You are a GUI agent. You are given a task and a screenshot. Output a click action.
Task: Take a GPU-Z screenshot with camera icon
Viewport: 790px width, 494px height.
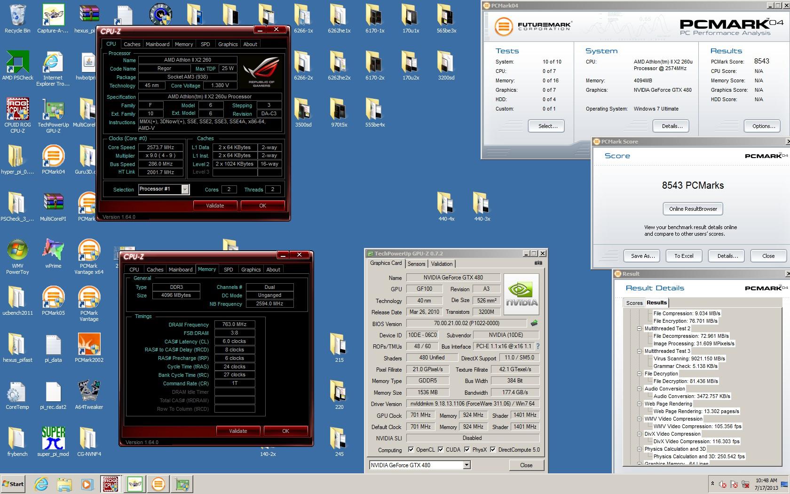[x=538, y=263]
